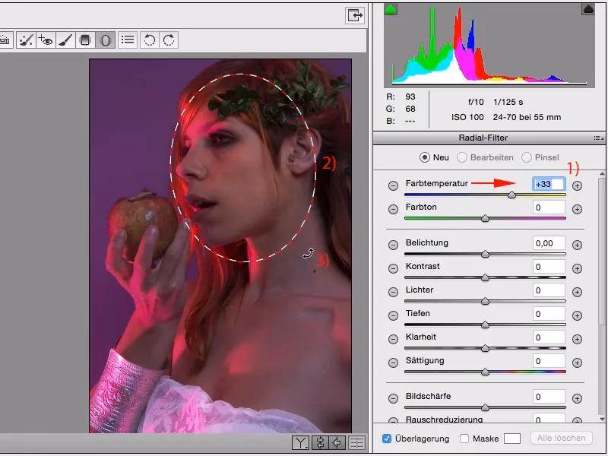Select the Adjustment Brush tool
The height and width of the screenshot is (456, 608).
point(65,40)
